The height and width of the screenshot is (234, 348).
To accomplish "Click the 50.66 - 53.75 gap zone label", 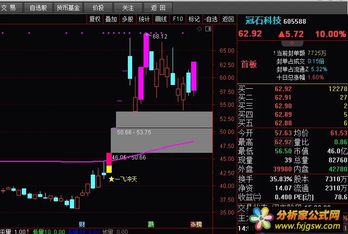I will coord(134,132).
